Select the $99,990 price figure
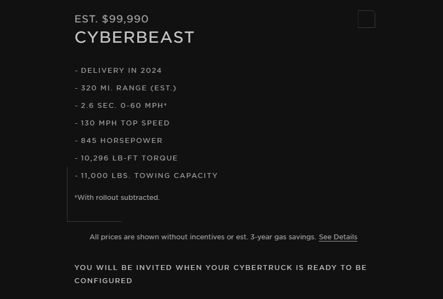This screenshot has height=299, width=443. pos(125,19)
